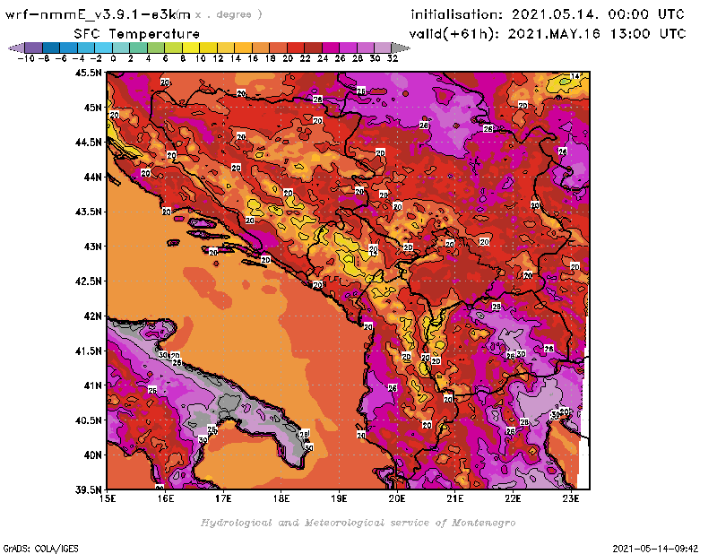
Task: Click the '20E' longitude label
Action: (x=397, y=498)
